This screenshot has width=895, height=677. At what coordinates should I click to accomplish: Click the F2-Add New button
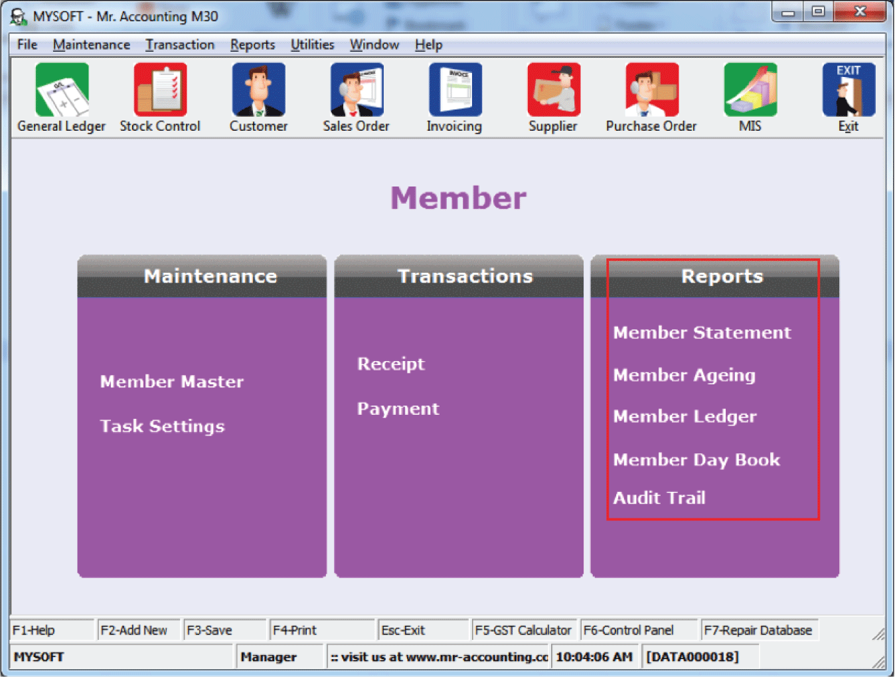pos(139,630)
